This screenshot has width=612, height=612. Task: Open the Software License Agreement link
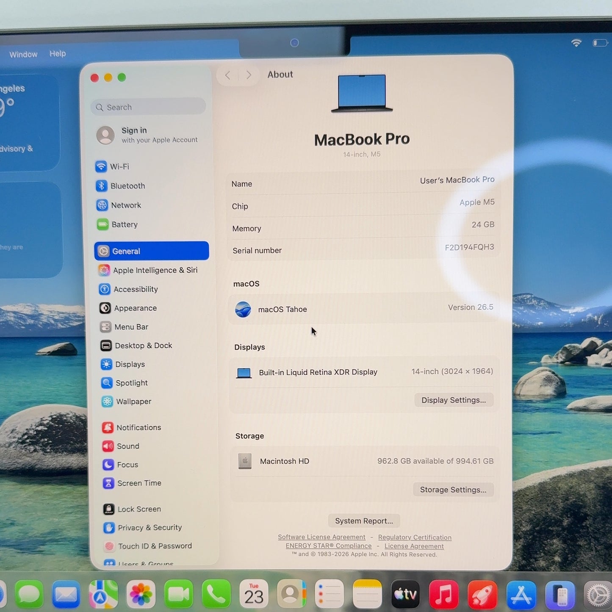[321, 537]
